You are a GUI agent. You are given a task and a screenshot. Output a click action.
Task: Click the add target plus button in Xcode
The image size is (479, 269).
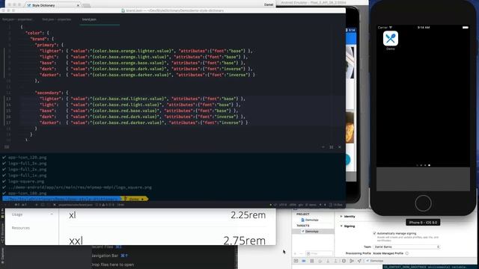[295, 253]
